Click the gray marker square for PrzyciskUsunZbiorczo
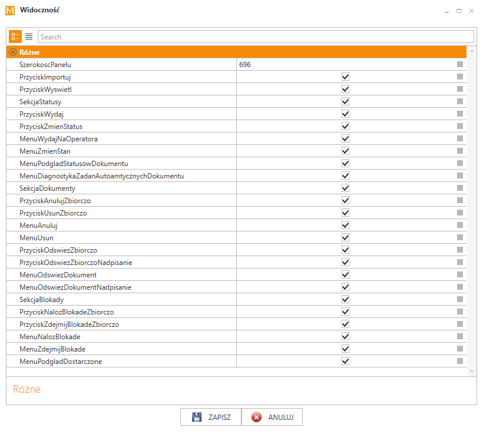The height and width of the screenshot is (434, 483). point(460,213)
